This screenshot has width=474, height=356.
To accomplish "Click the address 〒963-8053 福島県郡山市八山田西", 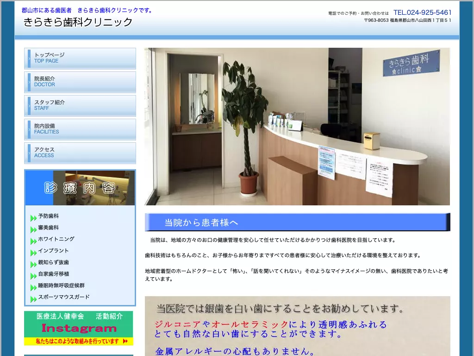I will (407, 20).
